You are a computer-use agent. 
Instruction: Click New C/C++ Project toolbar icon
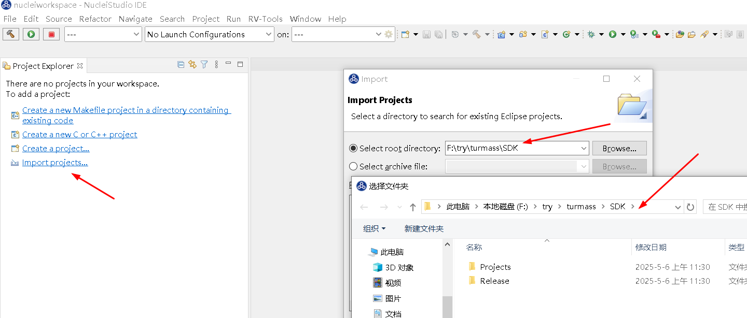click(501, 34)
